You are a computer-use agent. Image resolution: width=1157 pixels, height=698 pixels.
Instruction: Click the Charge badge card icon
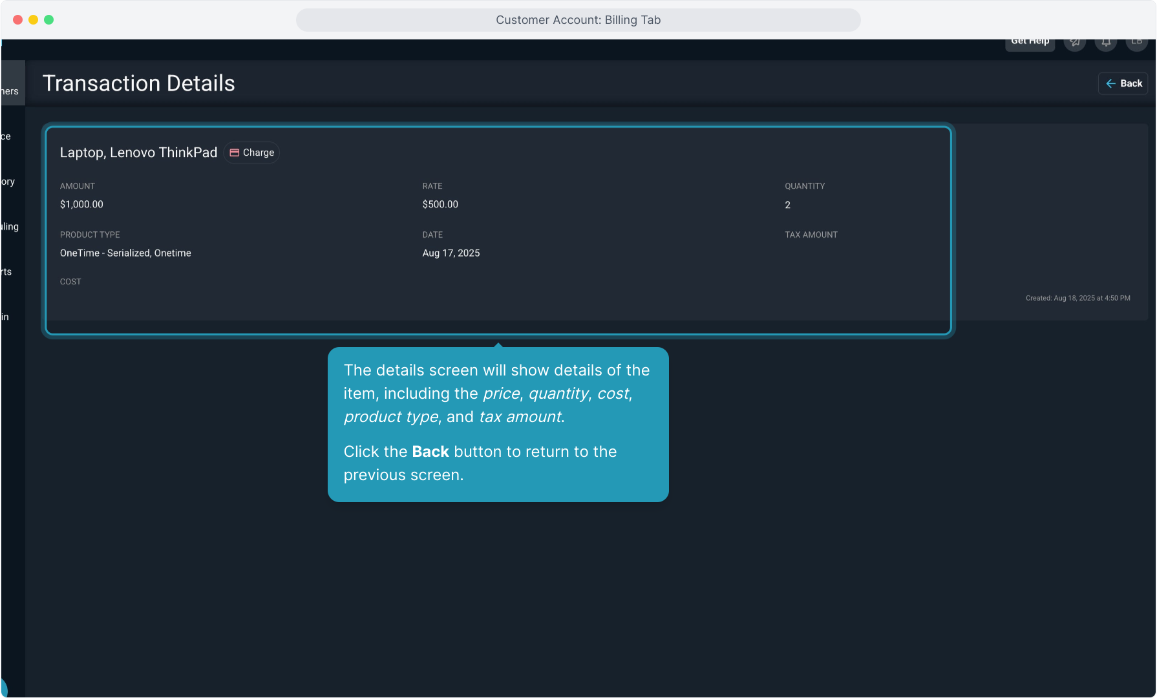(235, 153)
